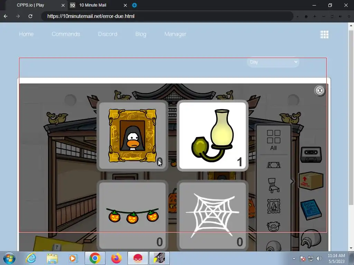Reload the current page
Viewport: 354px width, 265px height.
click(x=30, y=16)
